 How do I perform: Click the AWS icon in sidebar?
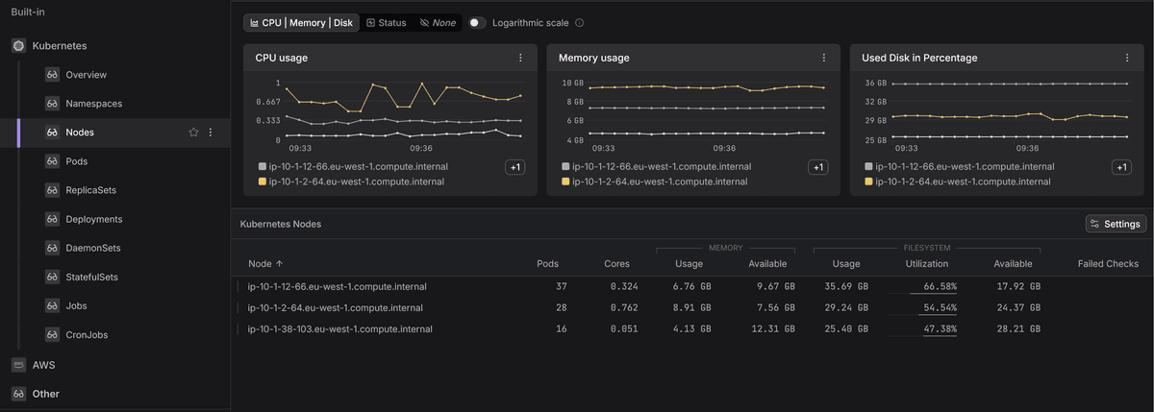pyautogui.click(x=17, y=365)
